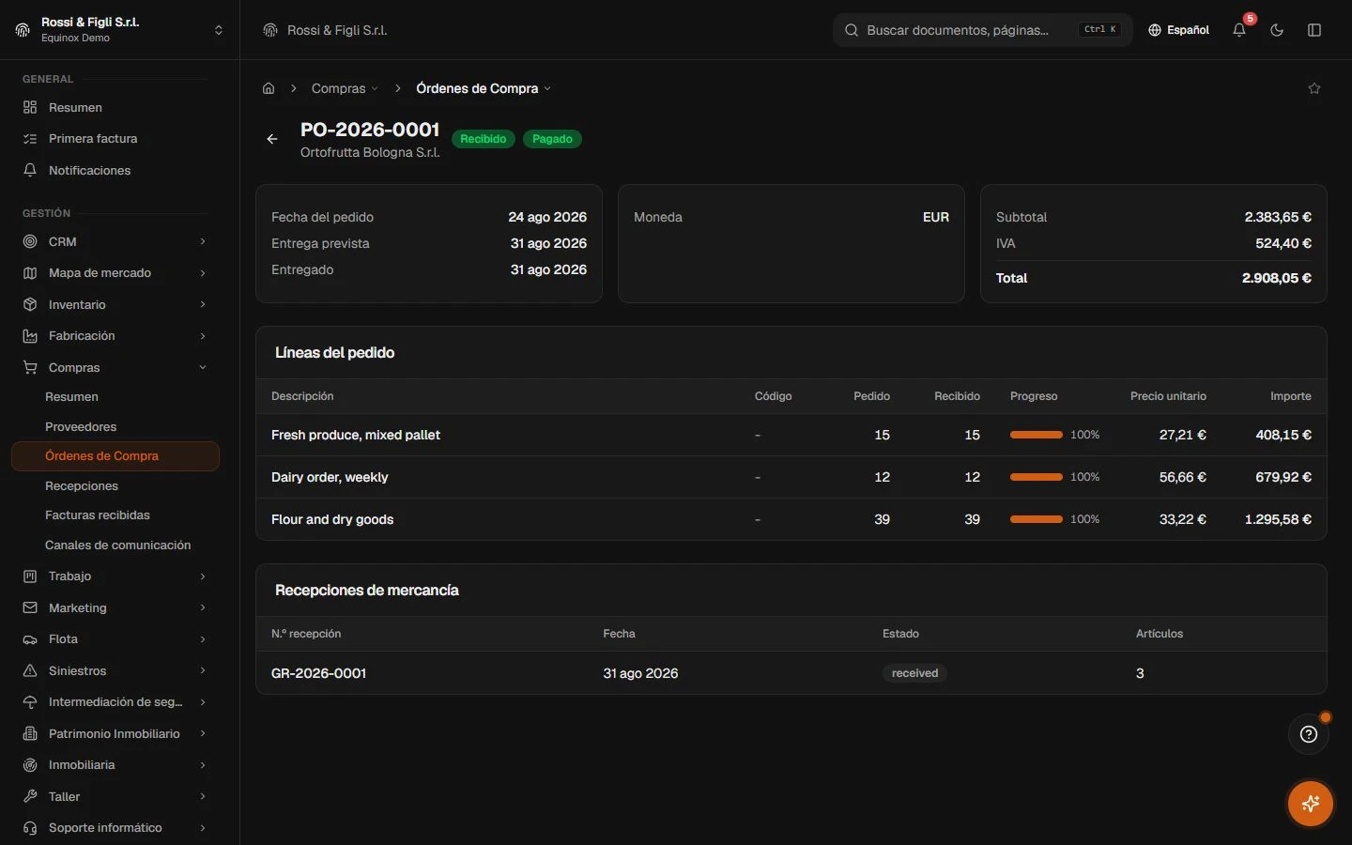Click the Recibido status badge
The height and width of the screenshot is (845, 1352).
click(484, 139)
